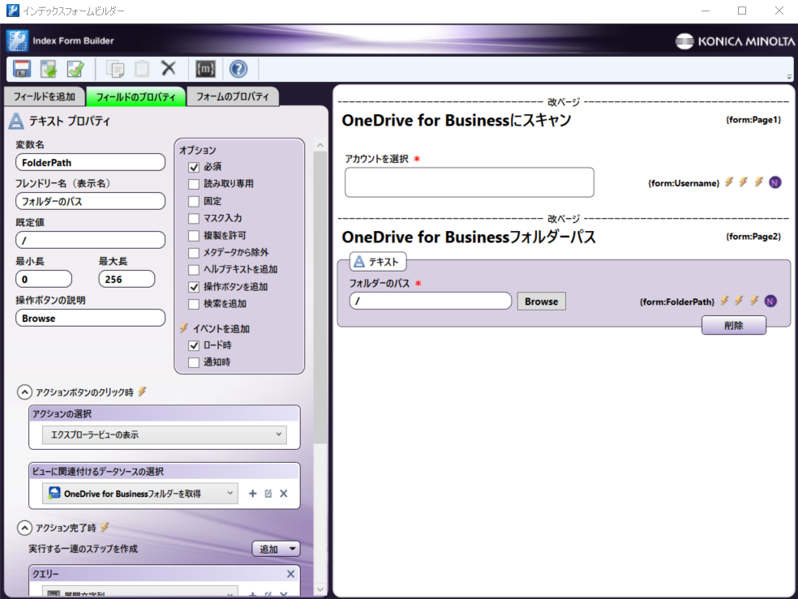Collapse the アクションボタンのクリック時 section
This screenshot has height=599, width=798.
pyautogui.click(x=24, y=392)
